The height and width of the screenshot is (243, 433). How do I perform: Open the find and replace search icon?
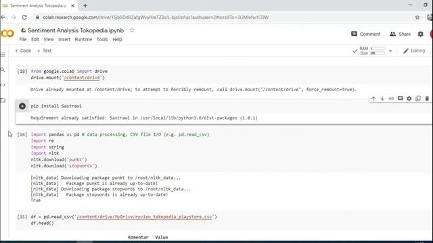click(3, 70)
